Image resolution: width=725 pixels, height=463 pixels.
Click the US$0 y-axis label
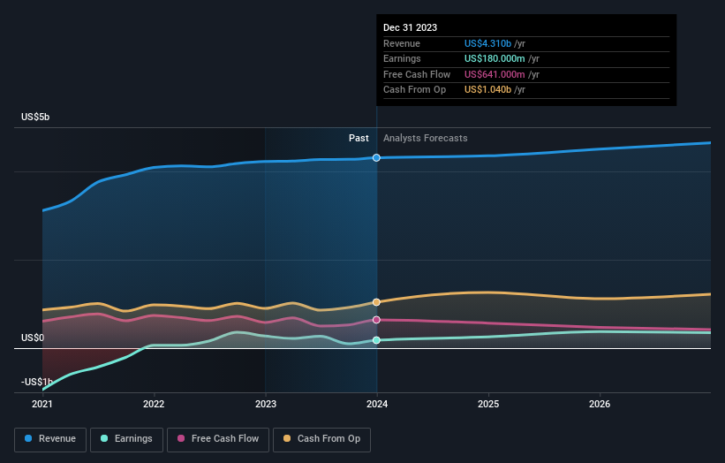[x=33, y=338]
